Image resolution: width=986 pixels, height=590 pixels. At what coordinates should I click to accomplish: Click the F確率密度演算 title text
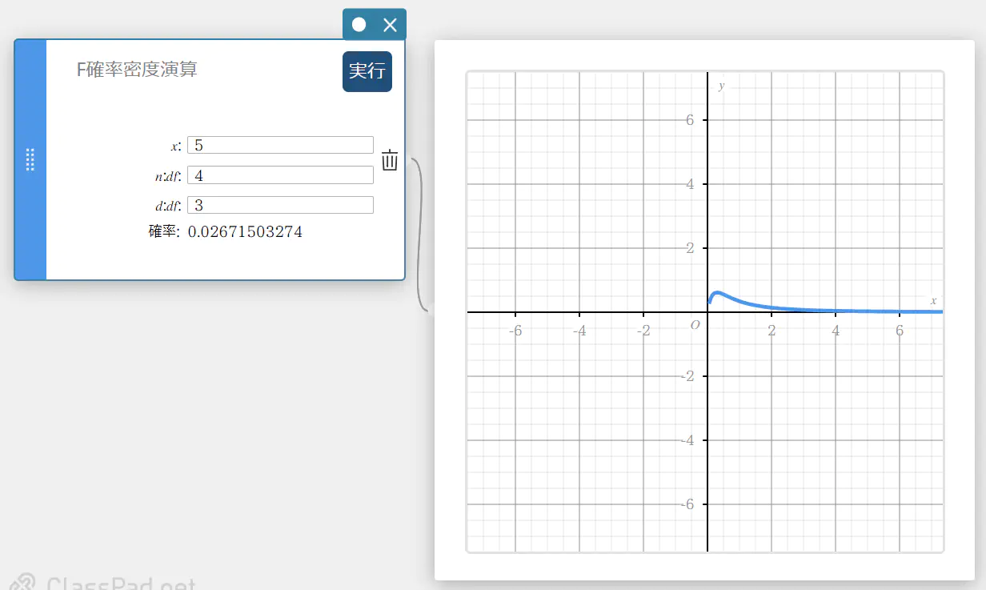(137, 70)
